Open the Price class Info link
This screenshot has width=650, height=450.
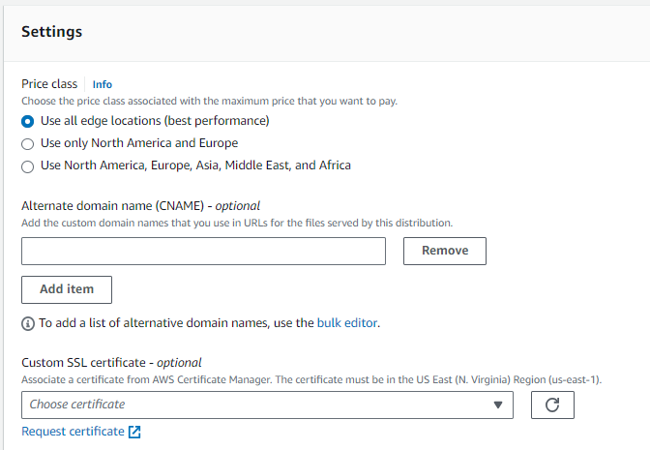(x=102, y=84)
